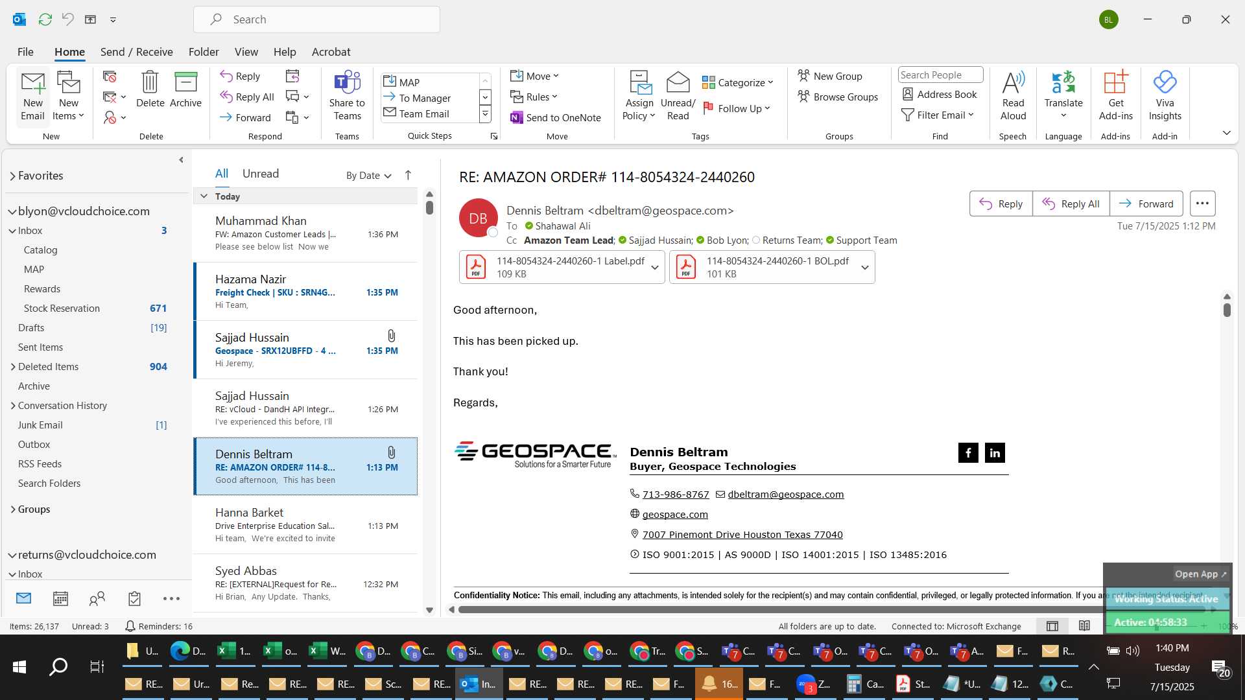Screen dimensions: 1245x700
Task: Expand the Deleted Items folder
Action: pyautogui.click(x=13, y=367)
